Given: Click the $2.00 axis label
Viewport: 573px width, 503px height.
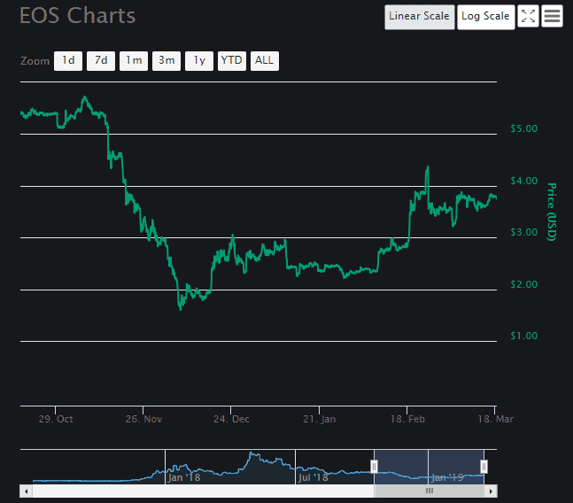Looking at the screenshot, I should coord(524,284).
